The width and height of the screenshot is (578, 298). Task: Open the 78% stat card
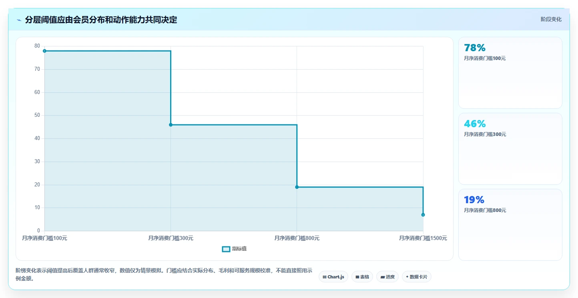(510, 72)
